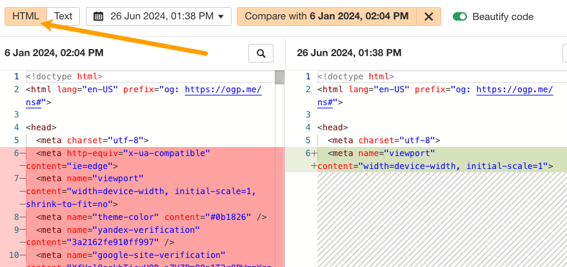
Task: Open the ogp.me link in right pane
Action: pos(513,90)
